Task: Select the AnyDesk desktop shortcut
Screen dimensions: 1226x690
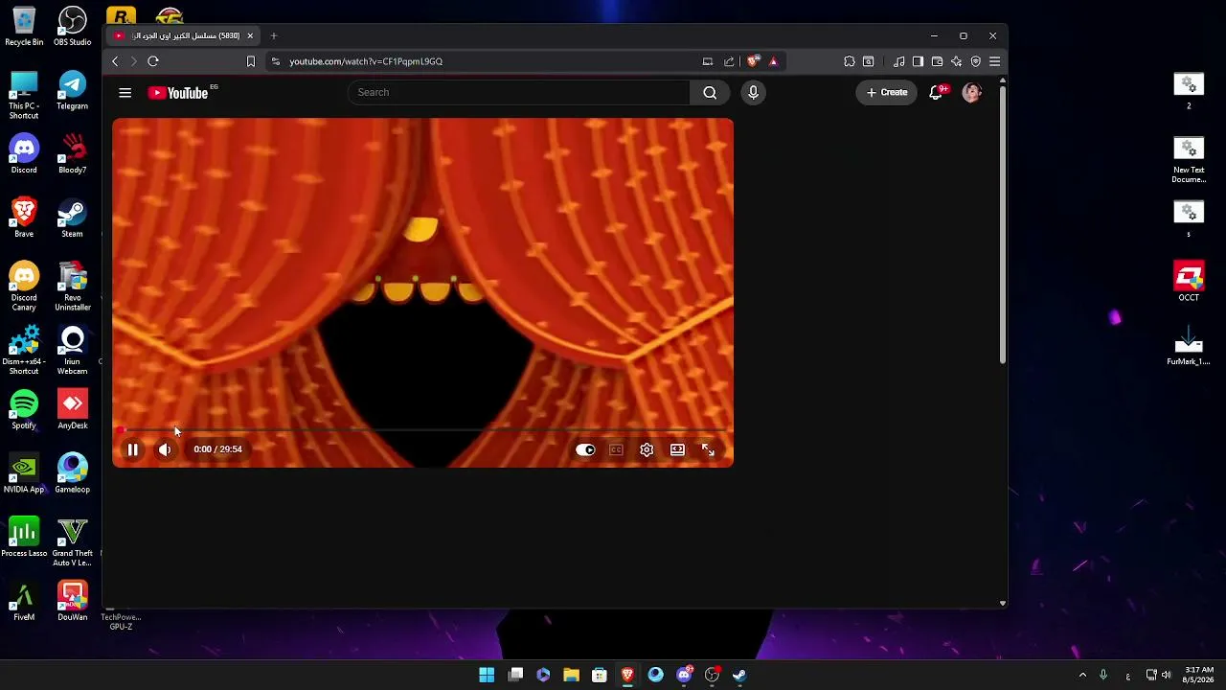Action: (73, 410)
